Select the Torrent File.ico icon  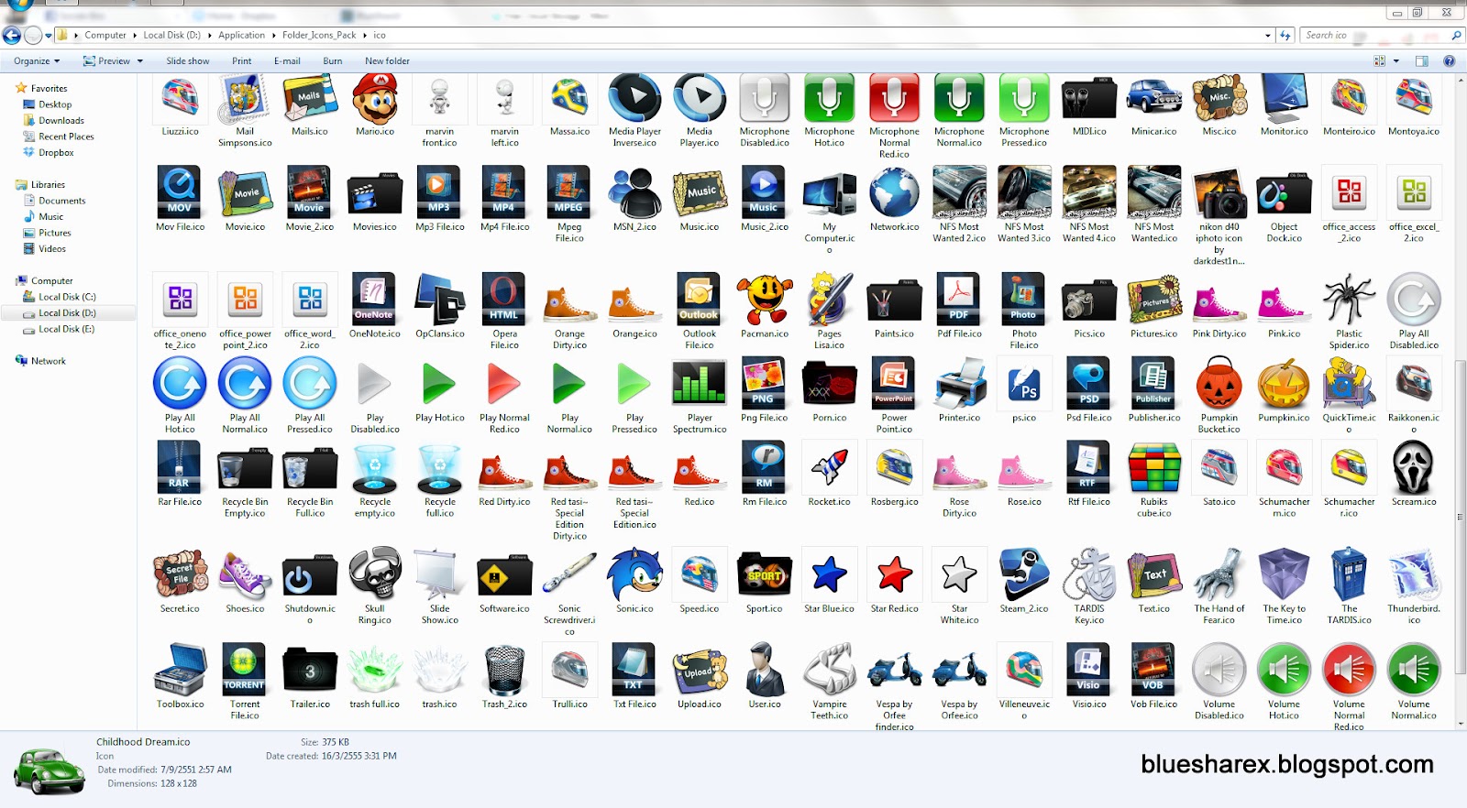(x=245, y=670)
